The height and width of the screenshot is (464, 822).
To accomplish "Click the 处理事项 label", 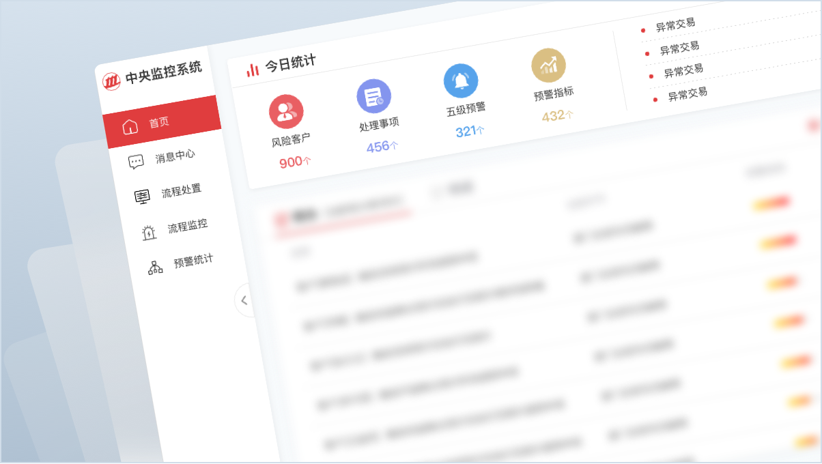I will [379, 125].
